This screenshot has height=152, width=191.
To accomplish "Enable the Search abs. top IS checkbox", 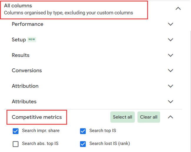I will pos(16,144).
